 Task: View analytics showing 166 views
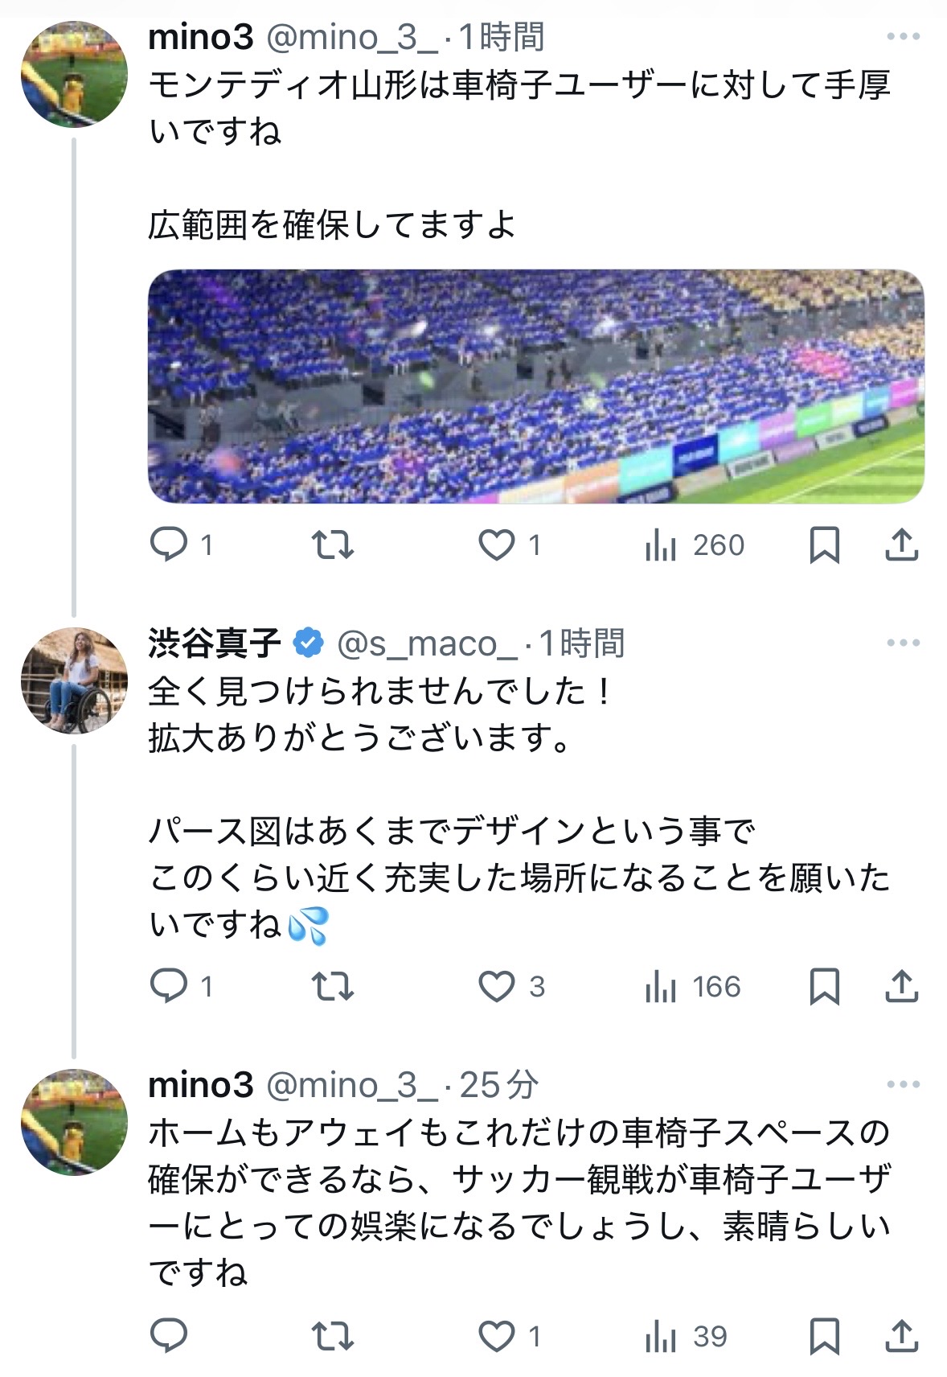[x=693, y=986]
